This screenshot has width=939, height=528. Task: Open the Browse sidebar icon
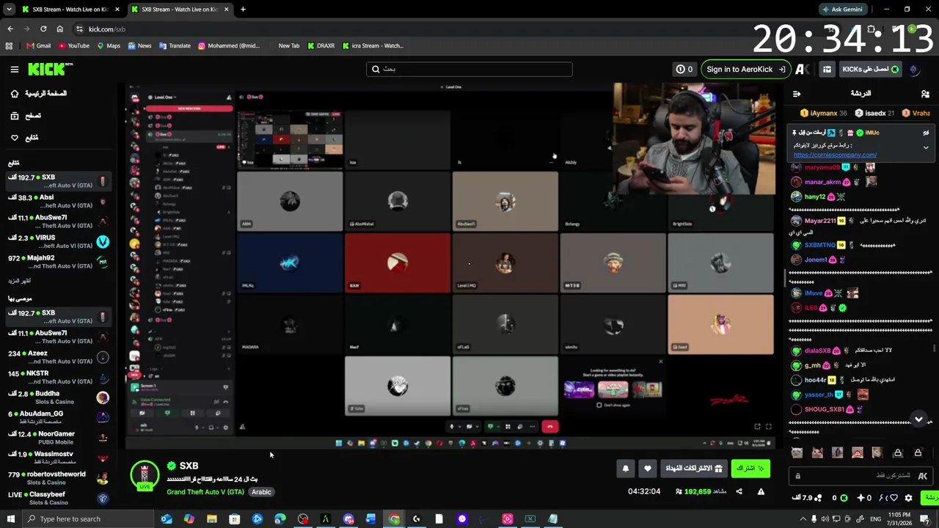(14, 116)
